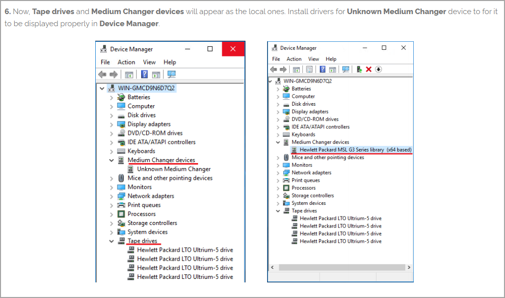505x298 pixels.
Task: Minimize the right Device Manager window
Action: click(364, 48)
